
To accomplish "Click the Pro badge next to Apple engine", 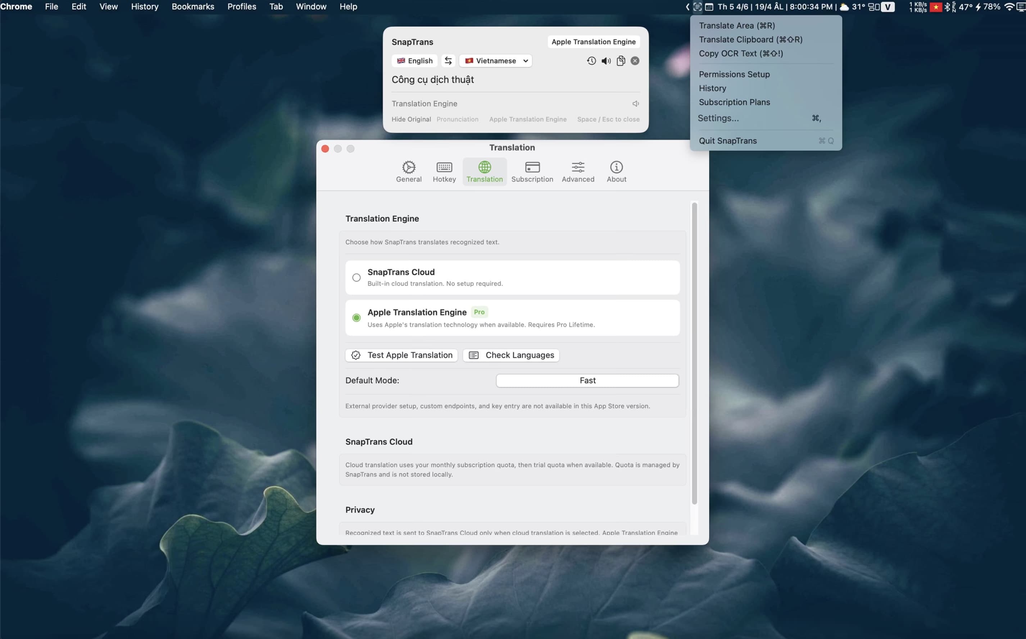I will (x=479, y=312).
